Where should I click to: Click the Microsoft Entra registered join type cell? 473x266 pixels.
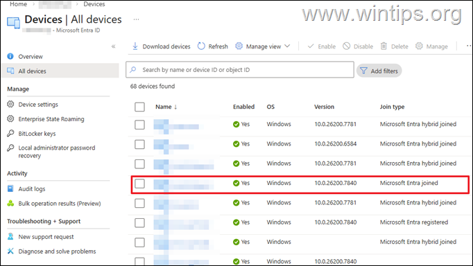tap(414, 222)
